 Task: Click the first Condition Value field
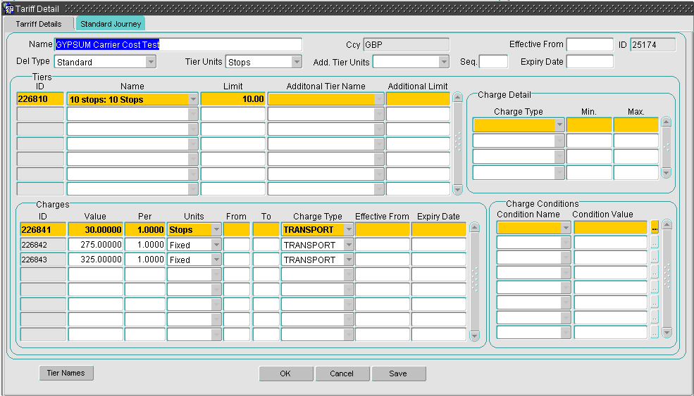pyautogui.click(x=611, y=228)
